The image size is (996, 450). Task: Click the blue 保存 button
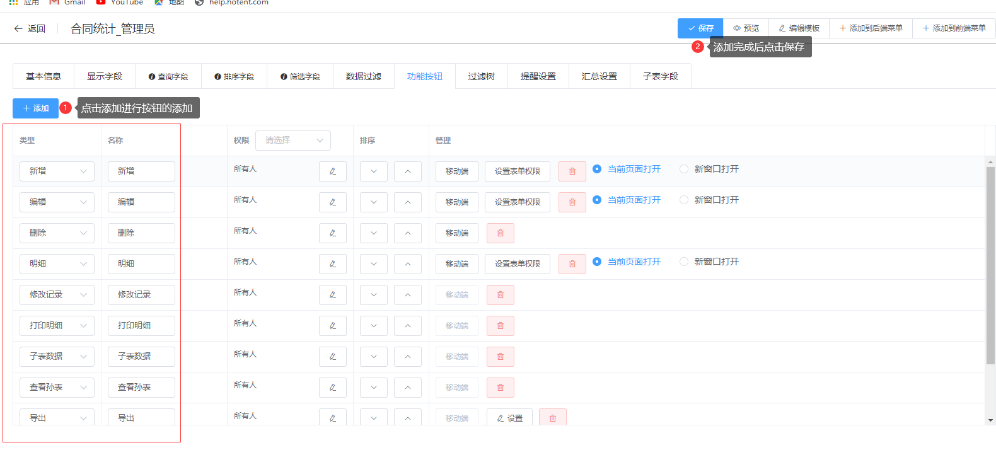coord(700,28)
